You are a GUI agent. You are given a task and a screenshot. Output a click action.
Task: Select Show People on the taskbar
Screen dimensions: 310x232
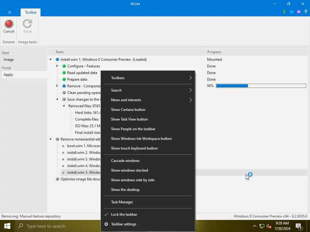point(148,129)
